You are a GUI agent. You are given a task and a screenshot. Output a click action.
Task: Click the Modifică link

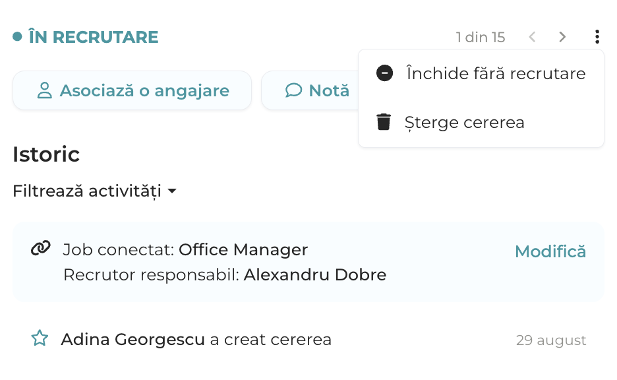click(x=550, y=251)
